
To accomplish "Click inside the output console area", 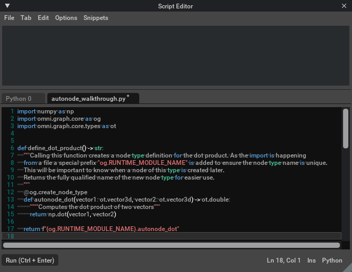I will point(175,55).
